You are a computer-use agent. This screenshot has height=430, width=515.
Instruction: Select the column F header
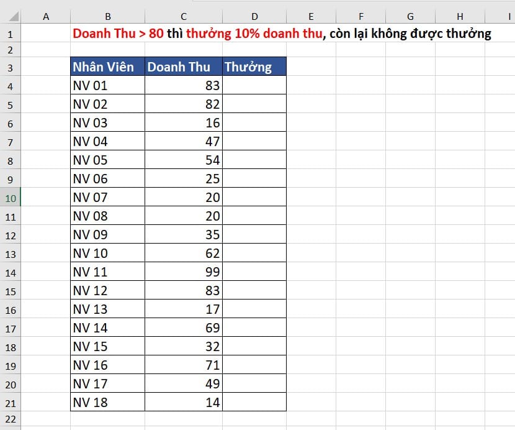click(x=361, y=17)
